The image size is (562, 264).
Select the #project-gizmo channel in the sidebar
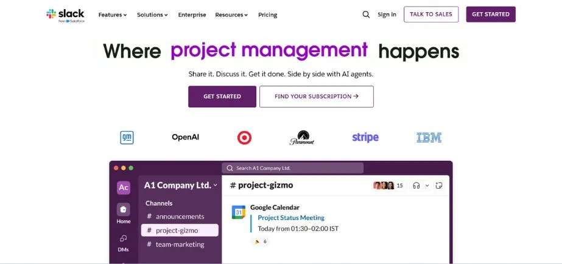pyautogui.click(x=180, y=231)
